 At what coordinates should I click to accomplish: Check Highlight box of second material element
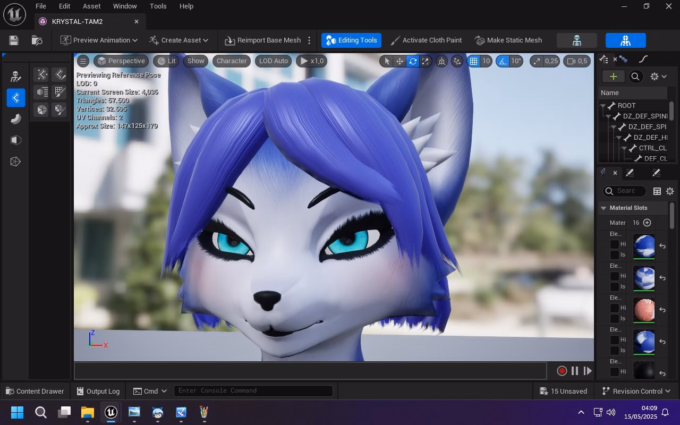click(614, 276)
